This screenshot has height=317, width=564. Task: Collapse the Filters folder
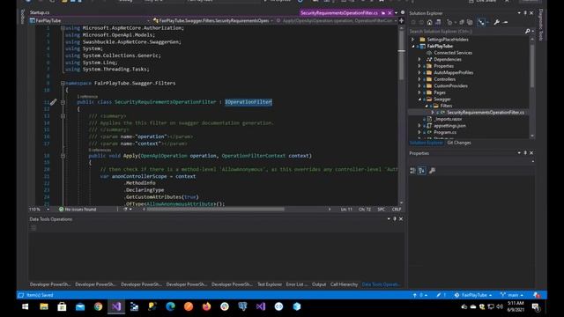[427, 106]
